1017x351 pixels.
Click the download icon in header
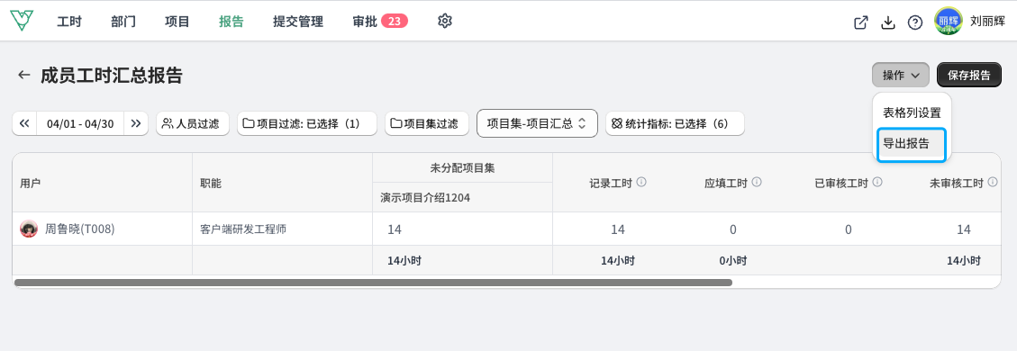coord(888,22)
